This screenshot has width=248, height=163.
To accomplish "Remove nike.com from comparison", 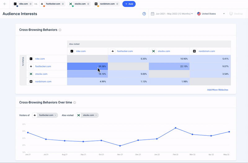I will coord(30,4).
